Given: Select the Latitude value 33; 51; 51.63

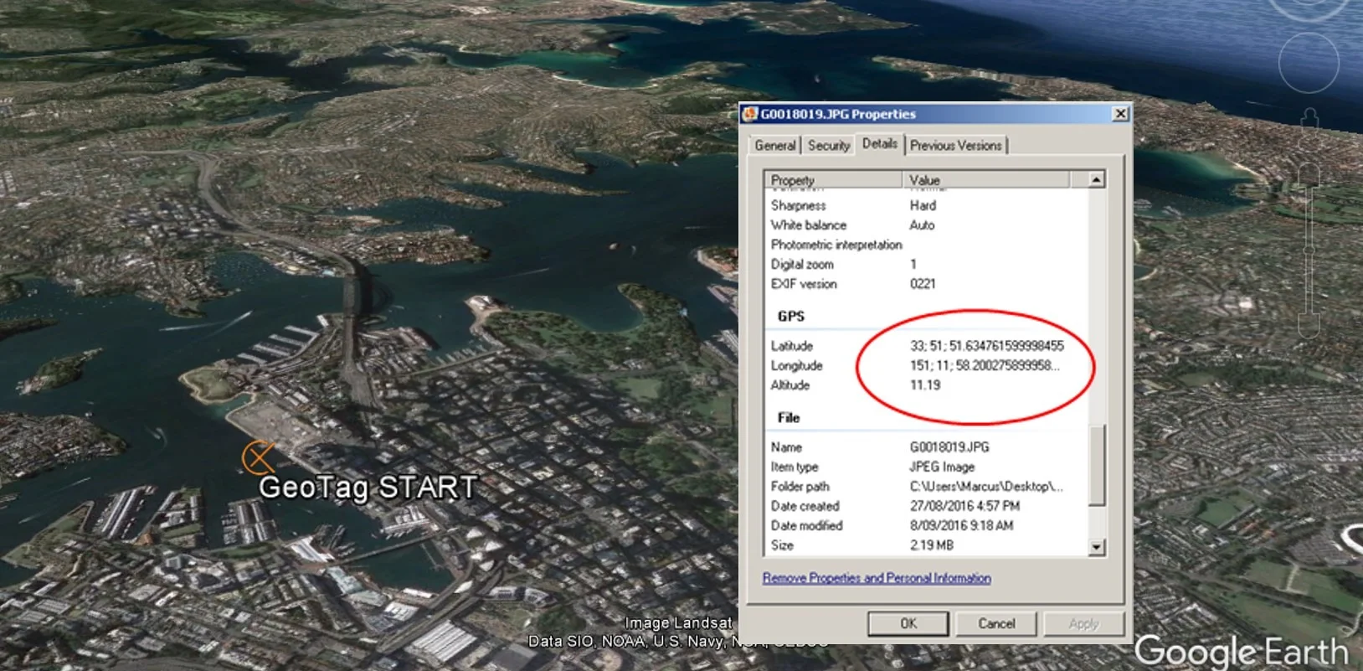Looking at the screenshot, I should [987, 346].
